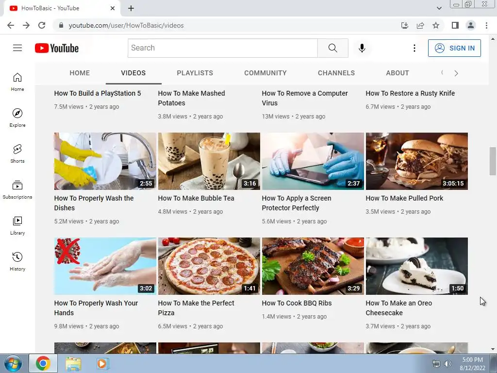Click the volume speaker tray icon

pos(447,364)
